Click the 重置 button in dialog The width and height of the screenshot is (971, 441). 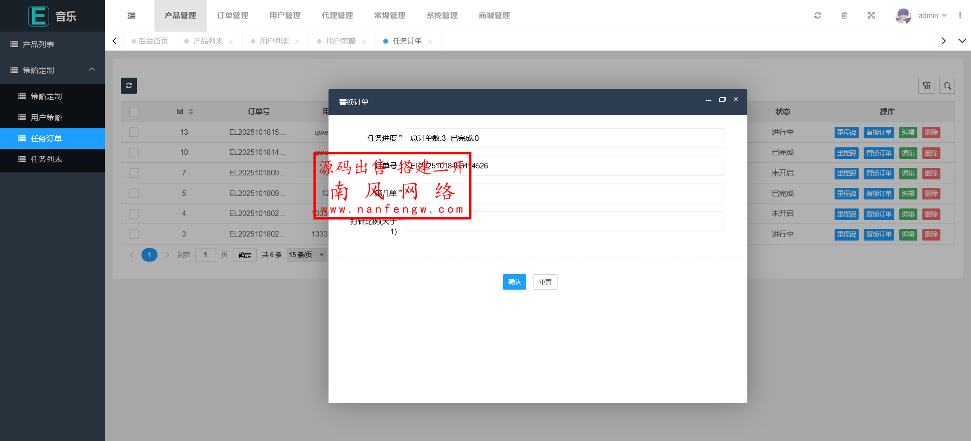click(545, 282)
